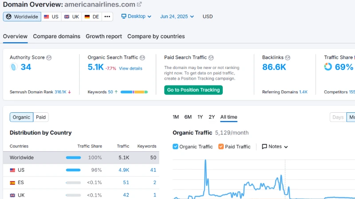Open americanairlines.com external link icon

click(x=139, y=4)
